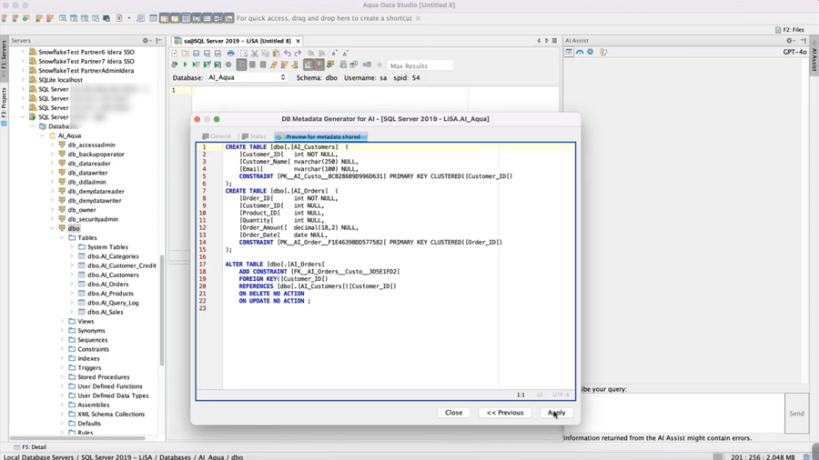819x460 pixels.
Task: Click the blue printer icon in editor toolbar
Action: click(x=230, y=54)
